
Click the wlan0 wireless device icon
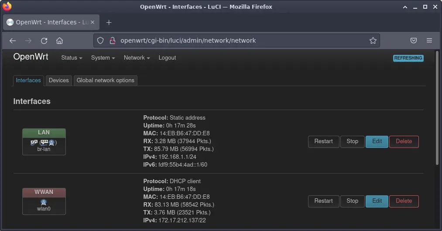(x=44, y=202)
